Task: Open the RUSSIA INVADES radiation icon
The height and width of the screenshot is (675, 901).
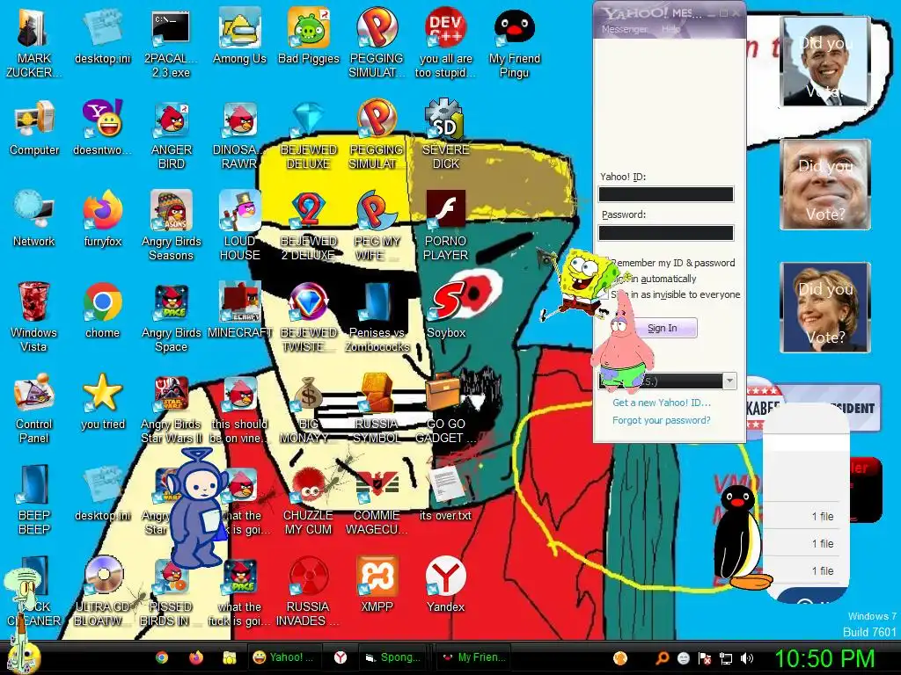Action: (309, 591)
